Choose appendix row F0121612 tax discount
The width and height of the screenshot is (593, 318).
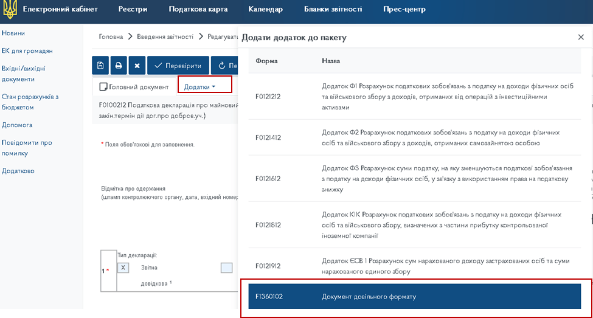pyautogui.click(x=414, y=179)
